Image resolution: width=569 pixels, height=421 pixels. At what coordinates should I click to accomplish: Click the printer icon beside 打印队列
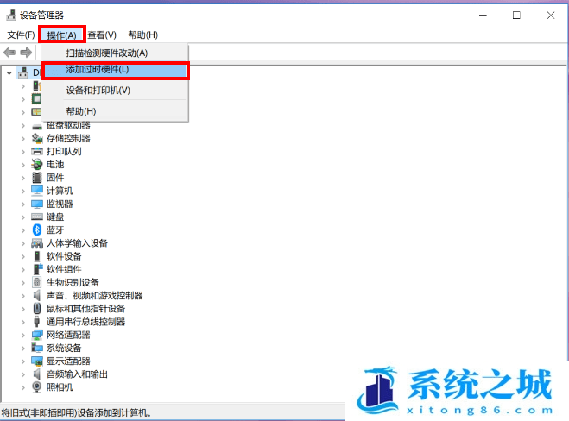tap(37, 151)
